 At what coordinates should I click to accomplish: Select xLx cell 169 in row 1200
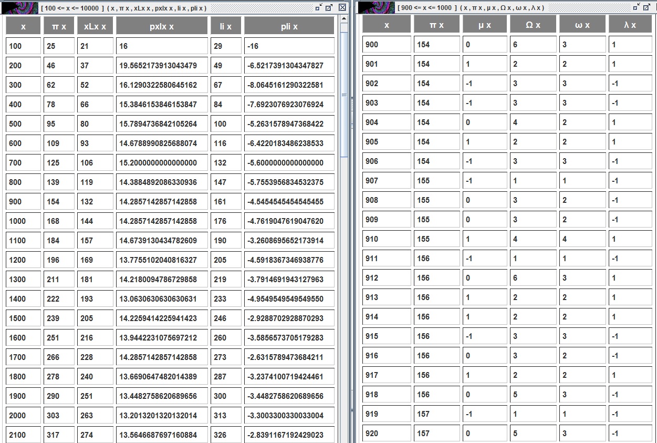(95, 260)
